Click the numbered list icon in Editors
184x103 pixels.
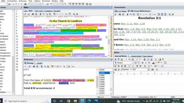129,66
